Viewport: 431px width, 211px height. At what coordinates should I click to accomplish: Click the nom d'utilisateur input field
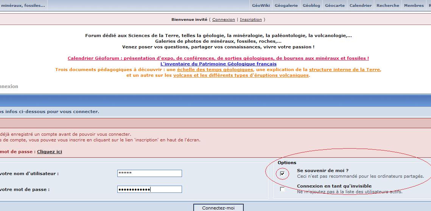tap(149, 173)
